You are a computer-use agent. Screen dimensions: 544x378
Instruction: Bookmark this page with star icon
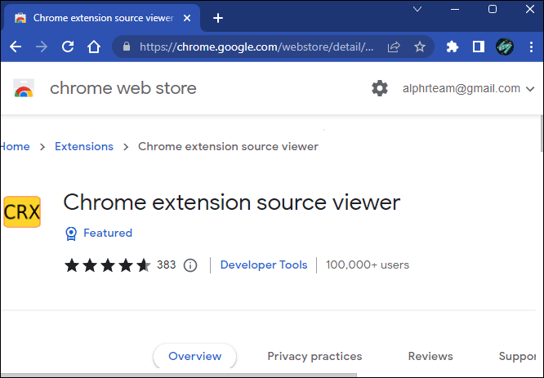click(420, 47)
